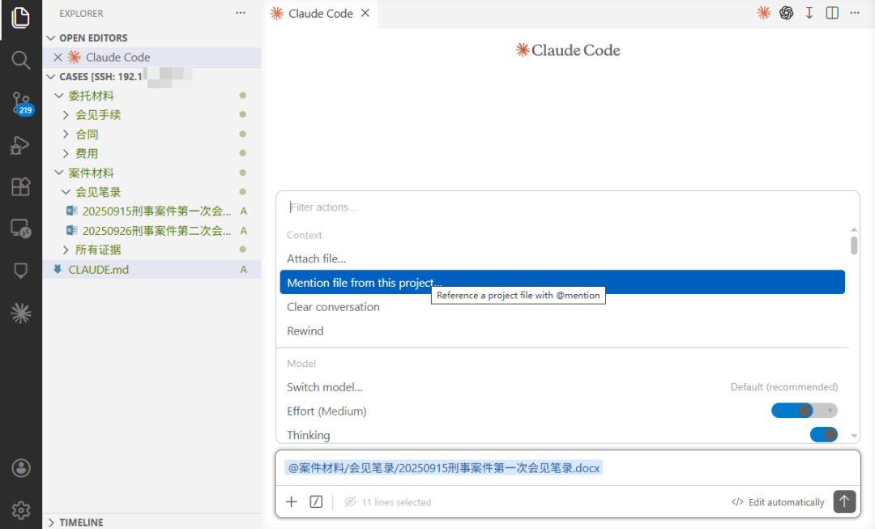Toggle the 11 lines selected eye icon
The width and height of the screenshot is (875, 529).
coord(350,501)
